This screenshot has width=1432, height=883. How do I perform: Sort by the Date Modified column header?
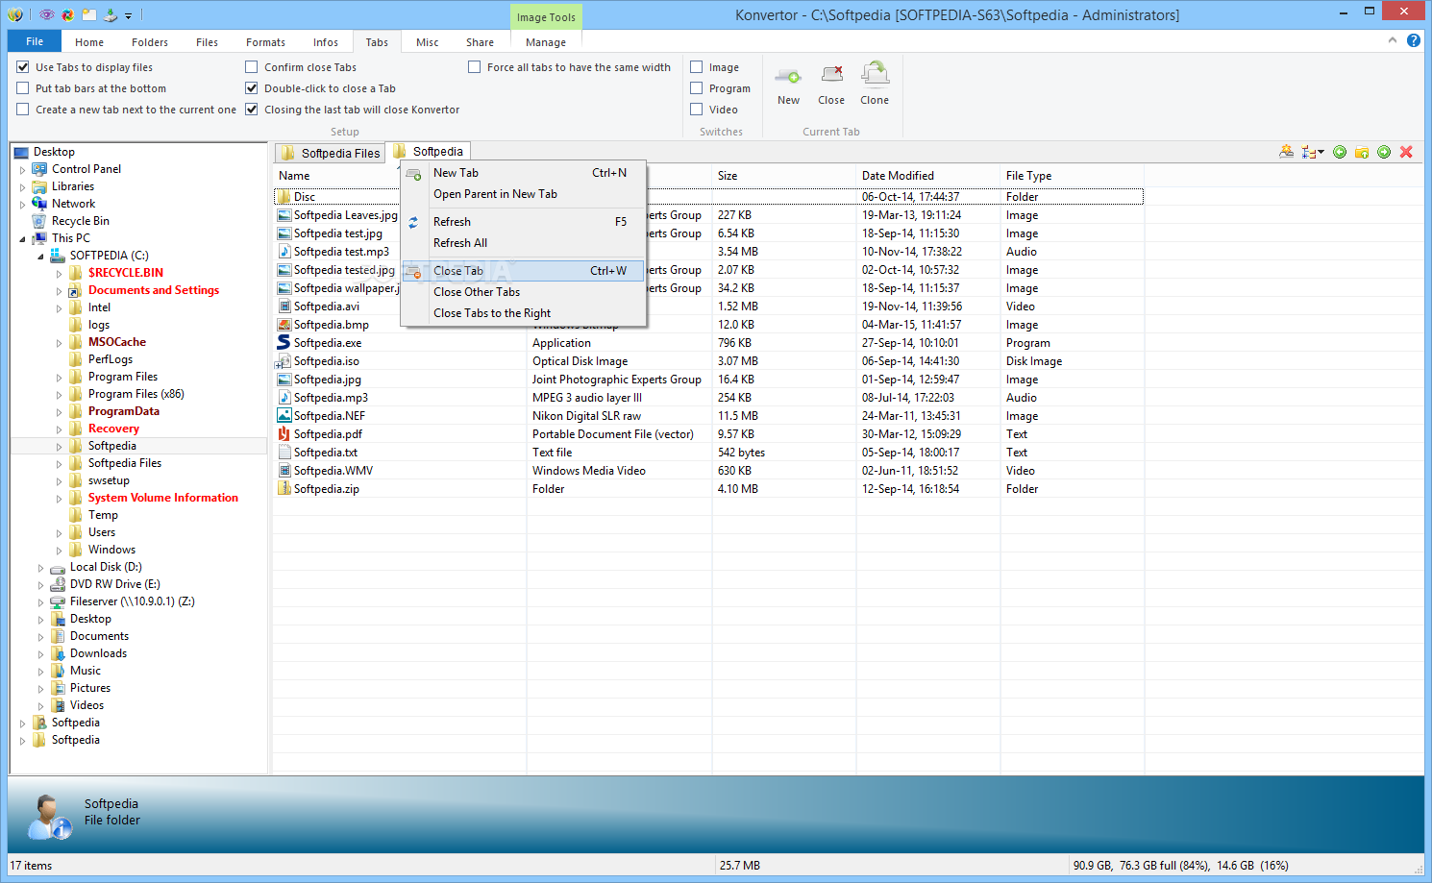[927, 176]
